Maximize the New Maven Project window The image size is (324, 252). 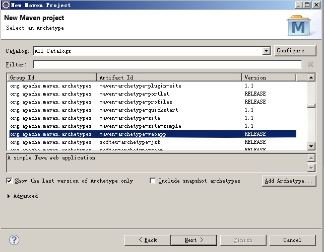click(307, 5)
